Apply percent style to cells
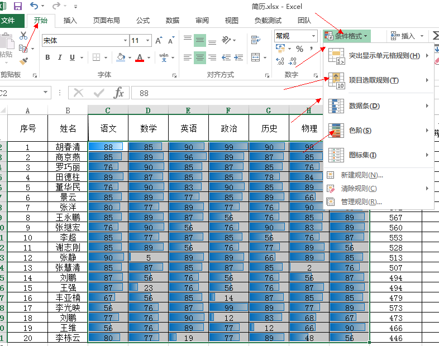The width and height of the screenshot is (439, 346). click(299, 49)
